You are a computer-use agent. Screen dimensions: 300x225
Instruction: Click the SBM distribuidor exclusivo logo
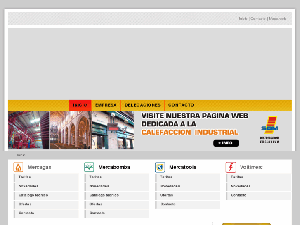pos(269,130)
